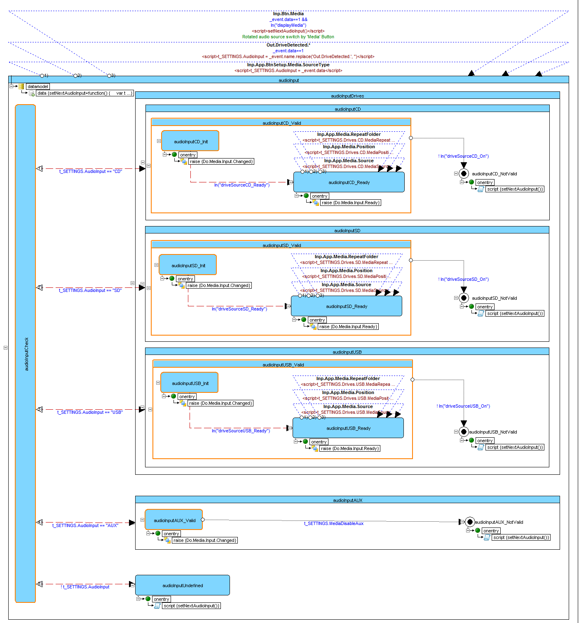Select the audioInputSD_Ready state
This screenshot has height=623, width=579.
coord(346,306)
